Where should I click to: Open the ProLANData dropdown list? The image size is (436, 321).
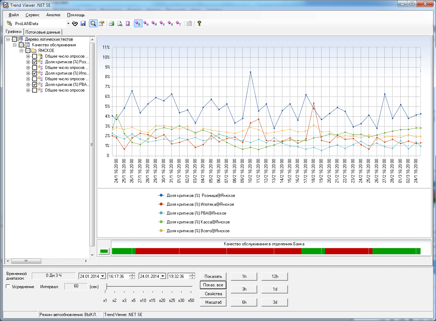click(68, 24)
